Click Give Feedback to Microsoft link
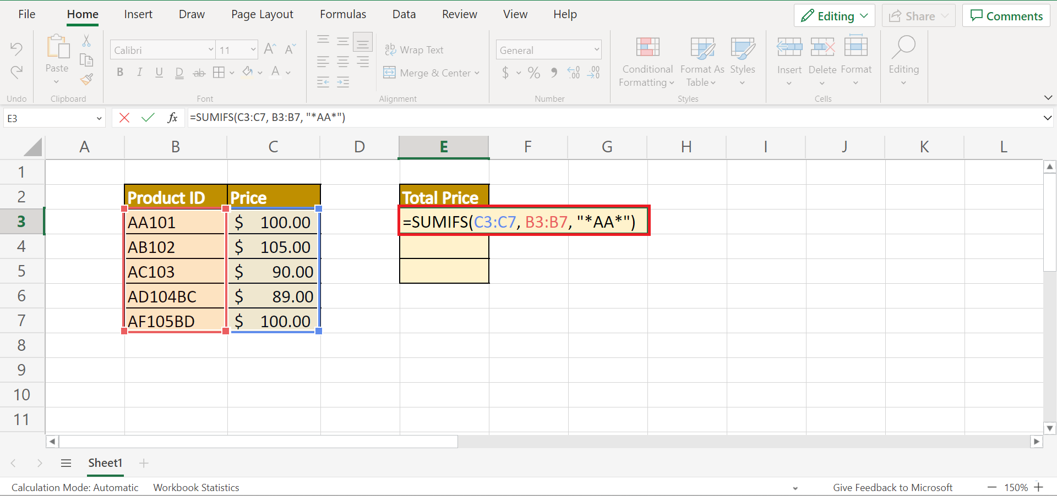The width and height of the screenshot is (1057, 496). [892, 487]
